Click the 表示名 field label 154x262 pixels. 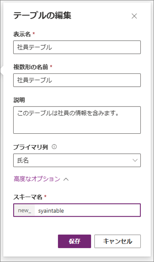22,34
